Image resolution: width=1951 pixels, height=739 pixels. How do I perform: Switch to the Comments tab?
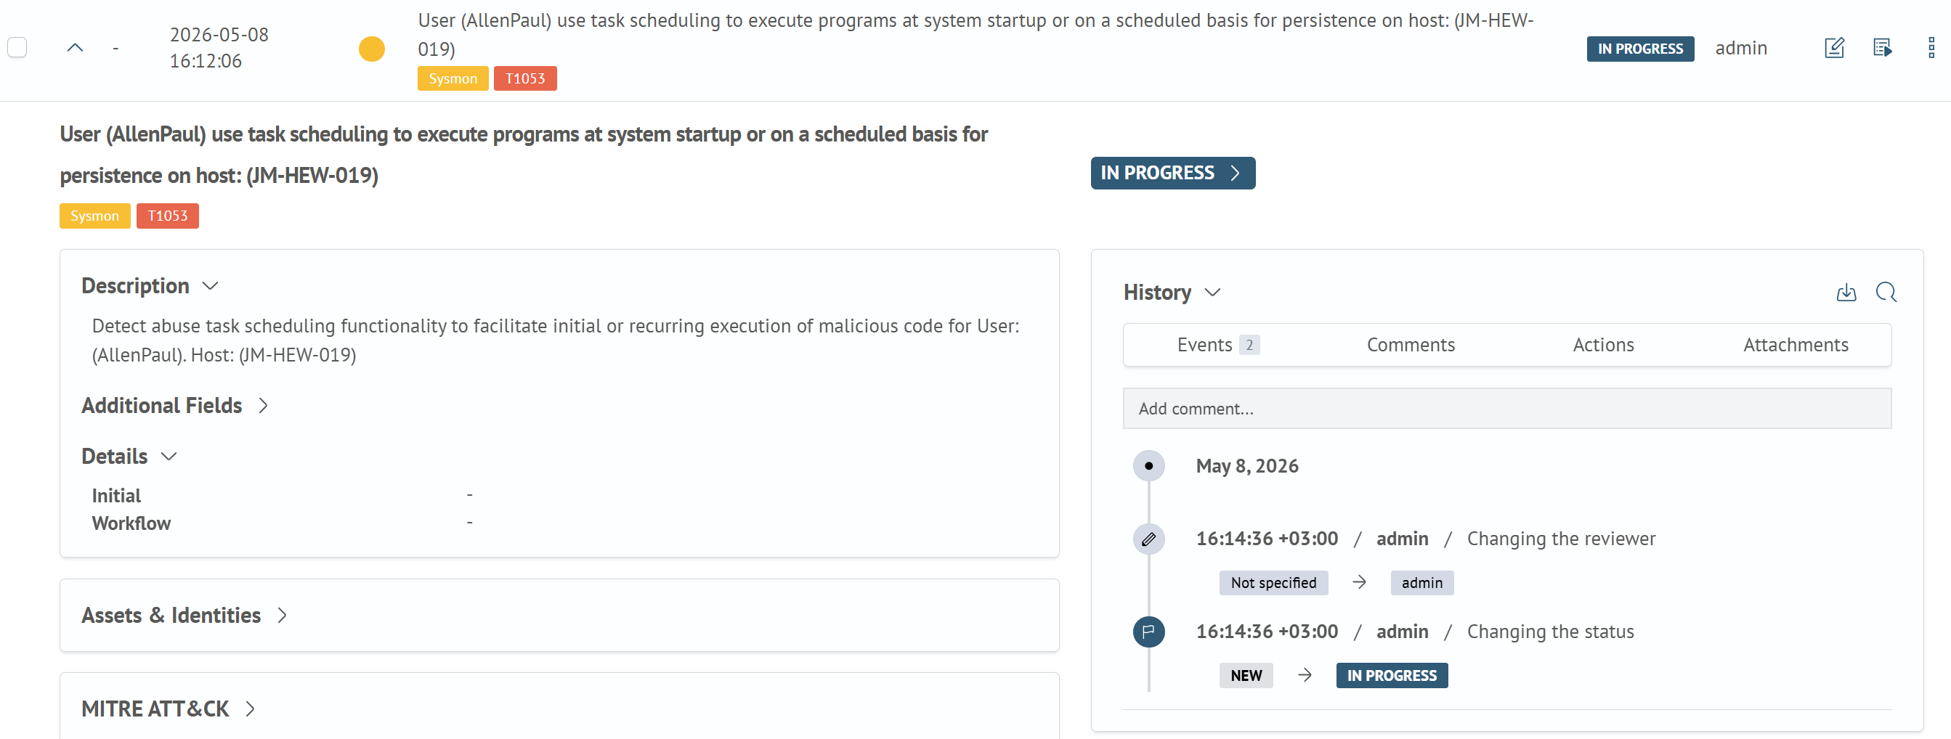pos(1411,346)
